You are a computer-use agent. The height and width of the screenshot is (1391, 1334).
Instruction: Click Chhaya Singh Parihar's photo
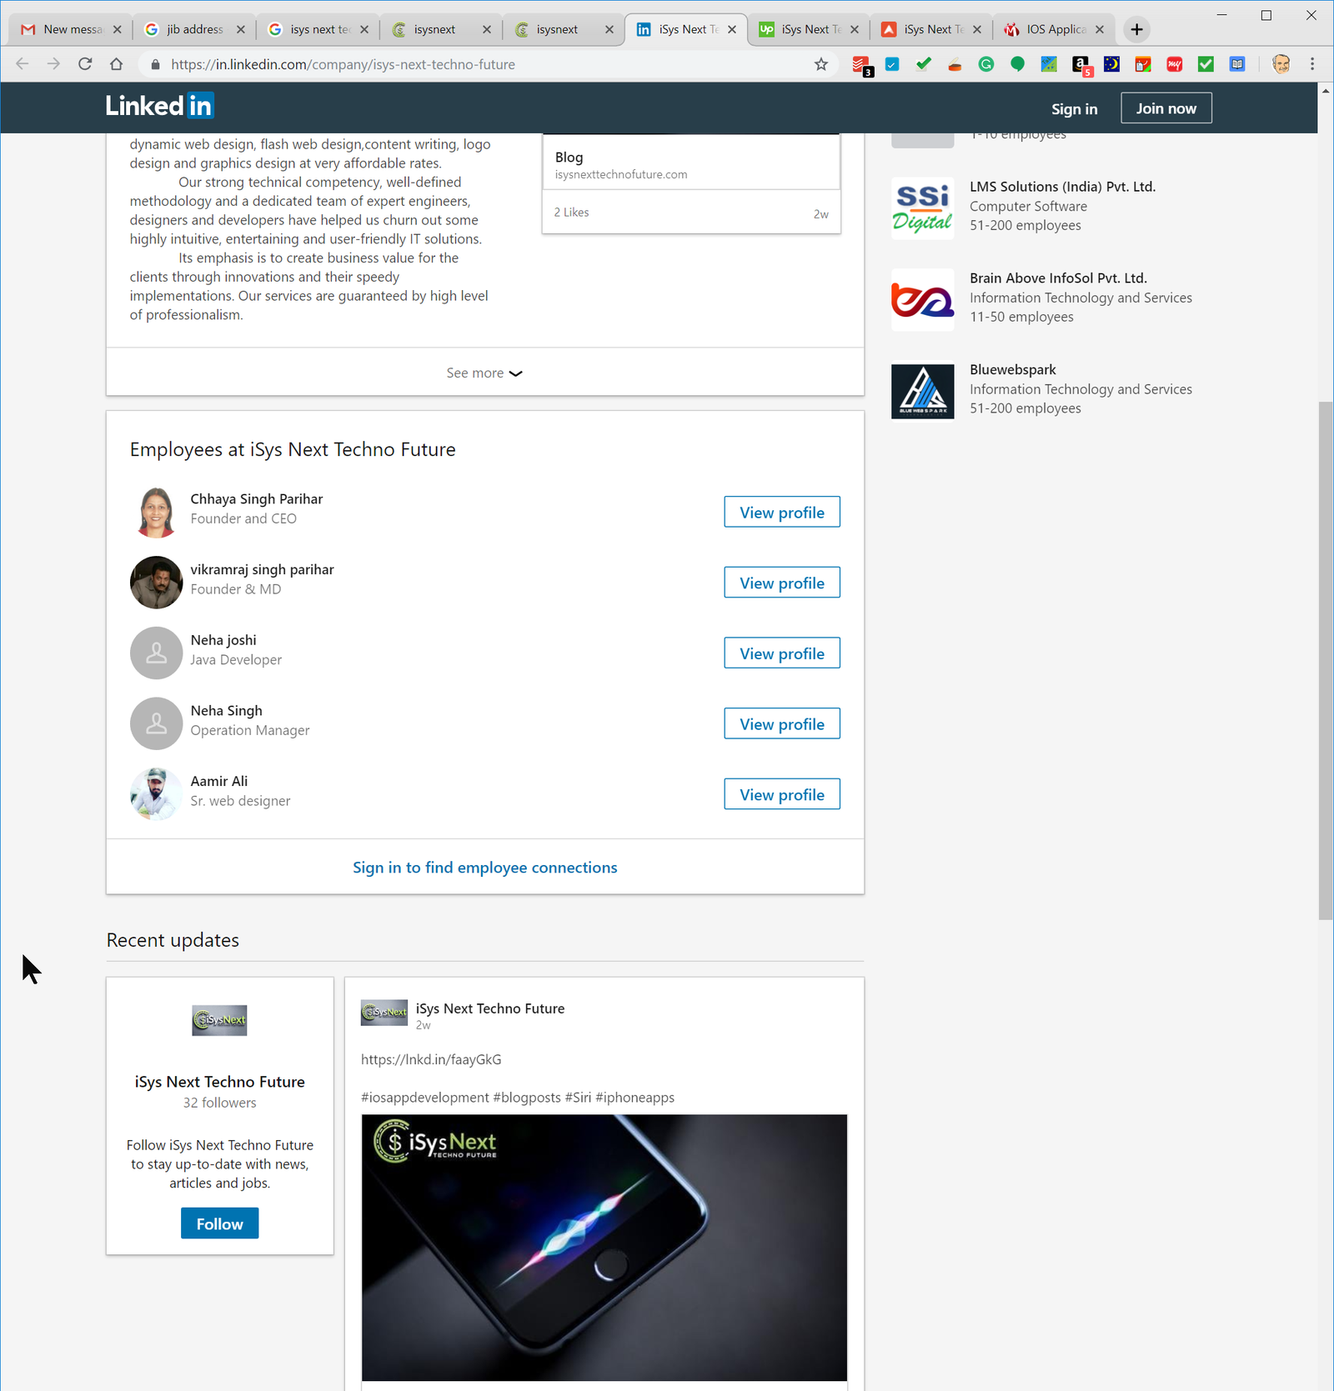click(156, 512)
